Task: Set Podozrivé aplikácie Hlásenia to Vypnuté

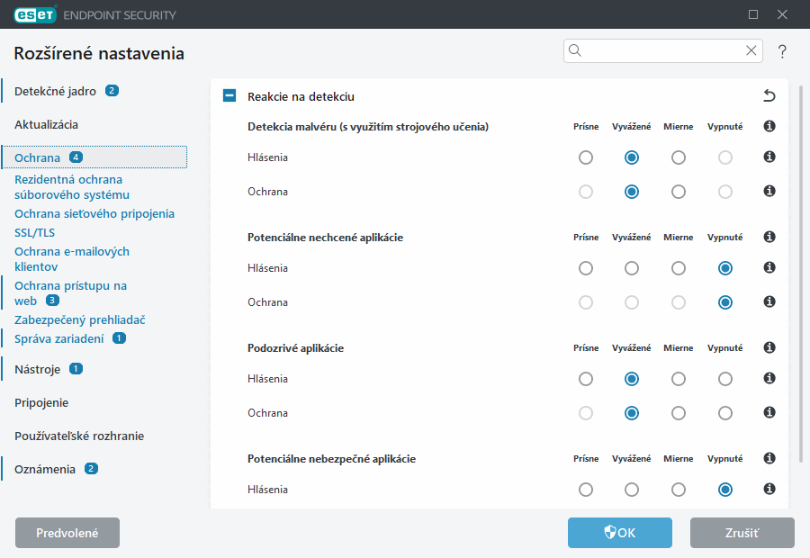Action: coord(725,379)
